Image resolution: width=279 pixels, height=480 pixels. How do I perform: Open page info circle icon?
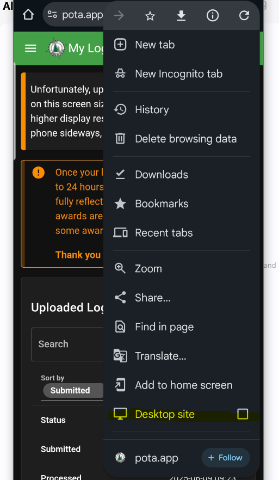[x=213, y=15]
